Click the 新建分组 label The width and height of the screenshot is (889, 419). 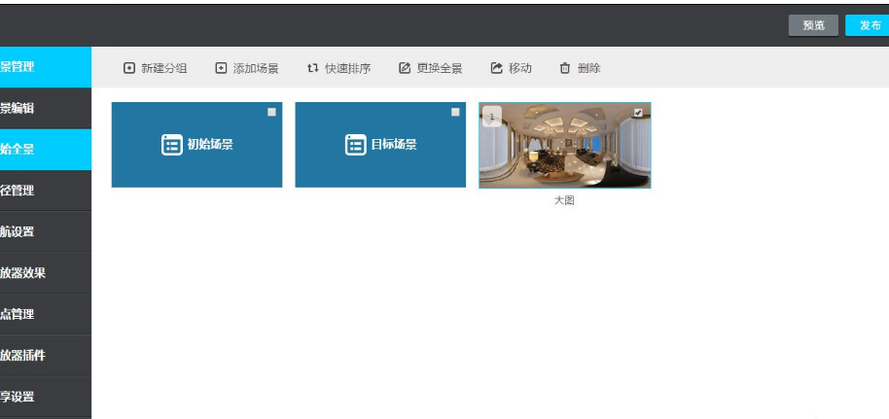pos(163,69)
